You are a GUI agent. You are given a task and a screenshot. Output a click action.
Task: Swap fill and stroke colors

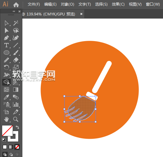pos(17,127)
